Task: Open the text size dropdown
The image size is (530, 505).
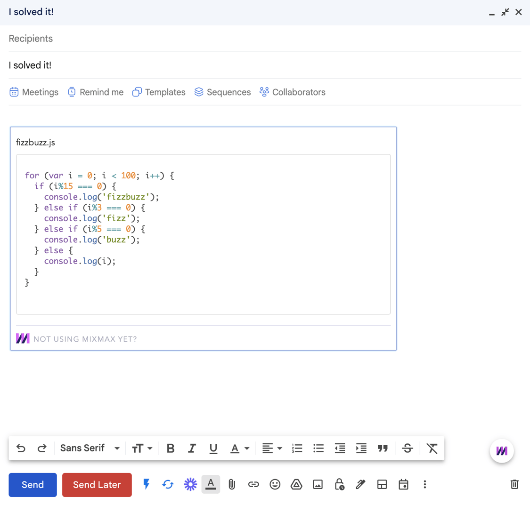Action: [x=142, y=448]
